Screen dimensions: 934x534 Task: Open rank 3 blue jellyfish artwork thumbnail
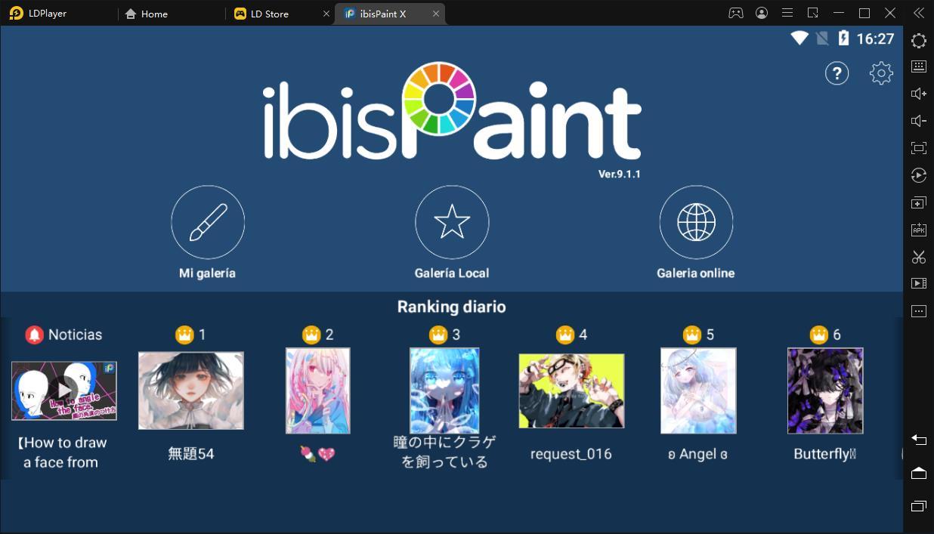pos(444,390)
